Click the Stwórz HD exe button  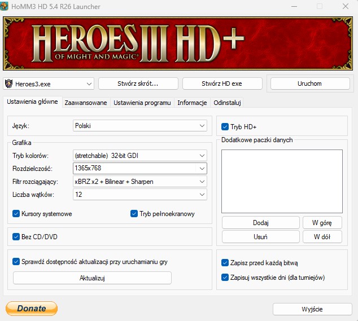pos(222,83)
